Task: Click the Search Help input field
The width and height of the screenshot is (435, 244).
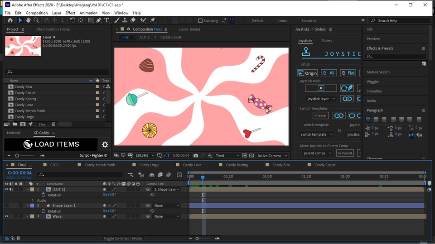Action: tap(400, 20)
